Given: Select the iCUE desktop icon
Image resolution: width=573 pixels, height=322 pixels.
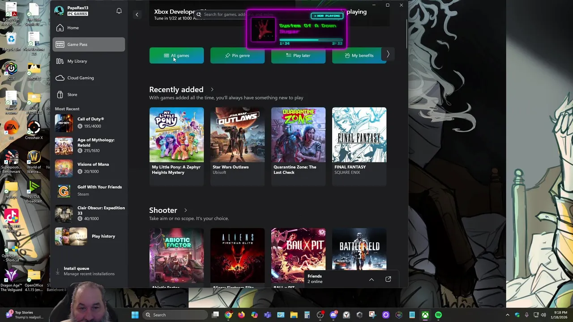Looking at the screenshot, I should (11, 72).
